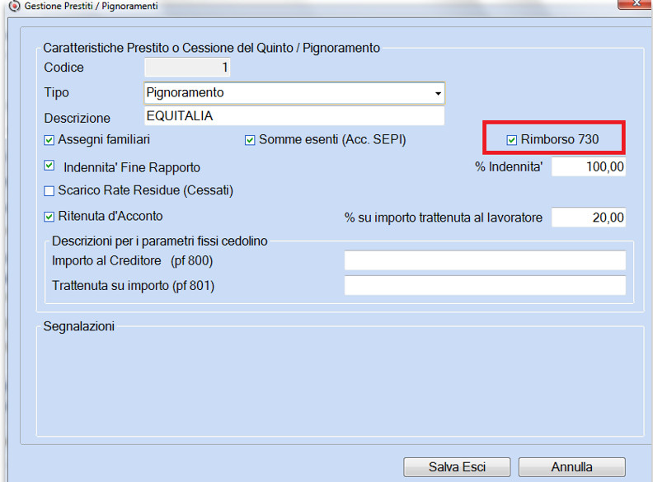
Task: Click the 'Caratteristiche Prestito o Cessione del Quinto' heading
Action: pos(212,48)
